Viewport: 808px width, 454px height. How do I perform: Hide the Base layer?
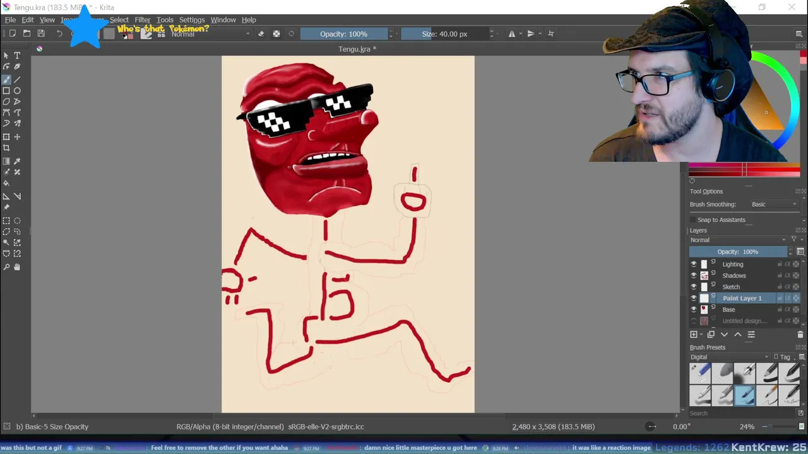point(694,310)
